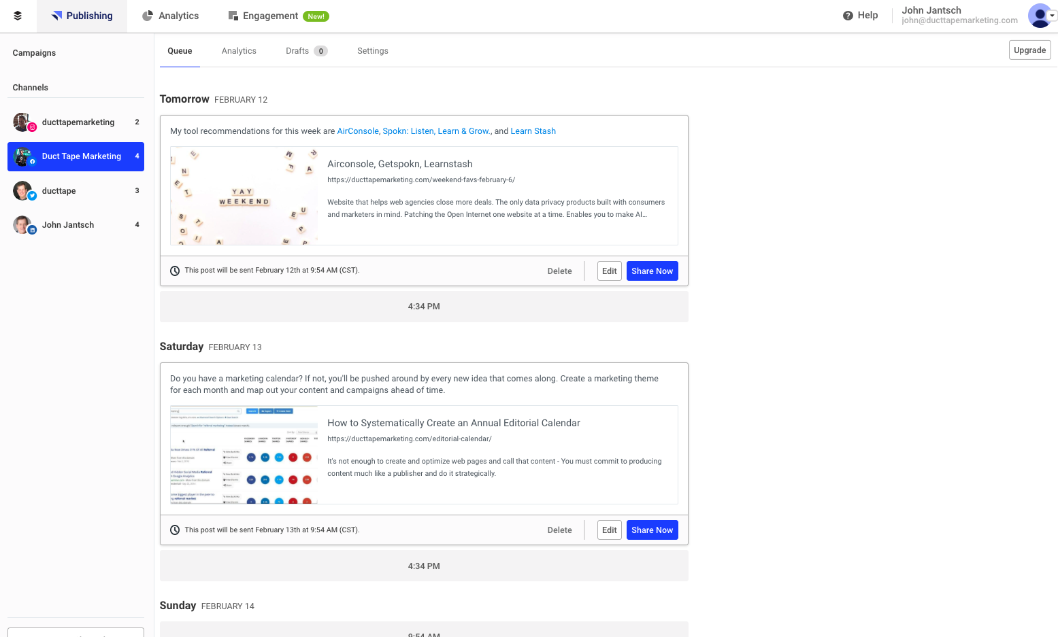Open the Analytics top navigation tab
The height and width of the screenshot is (637, 1058).
click(x=170, y=16)
